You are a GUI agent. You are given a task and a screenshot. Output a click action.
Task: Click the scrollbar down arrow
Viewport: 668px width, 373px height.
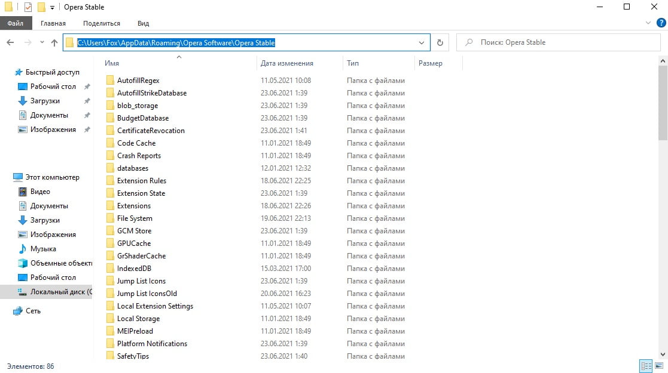663,354
